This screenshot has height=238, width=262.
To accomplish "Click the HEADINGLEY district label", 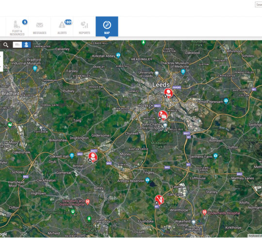I will (142, 59).
